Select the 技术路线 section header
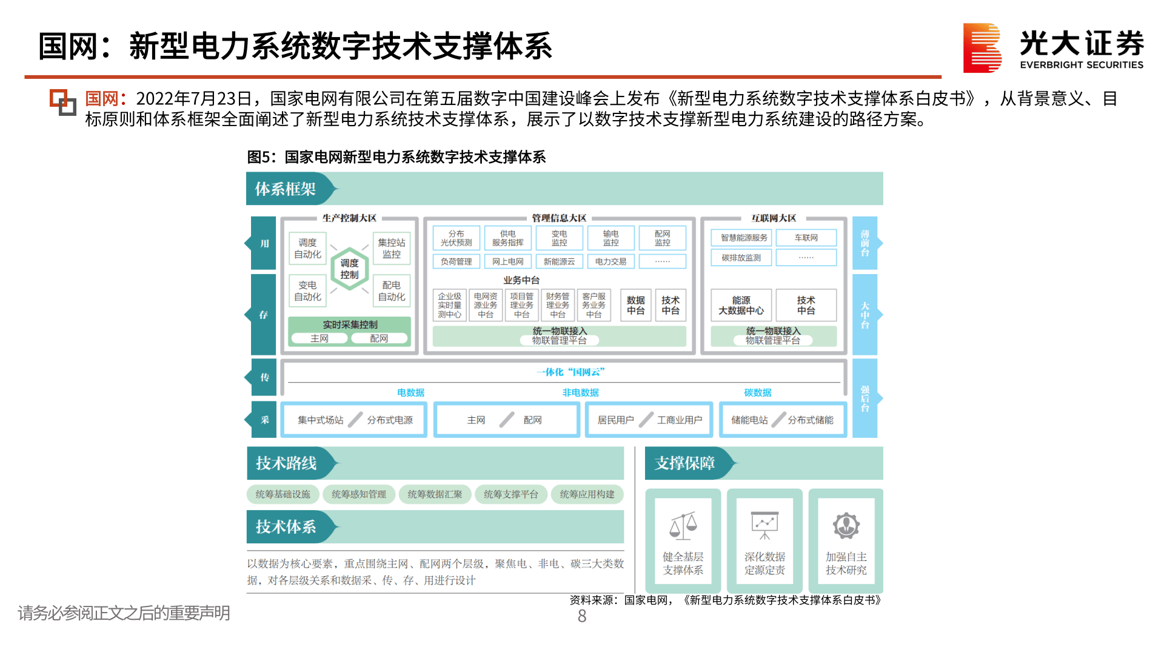 (292, 463)
